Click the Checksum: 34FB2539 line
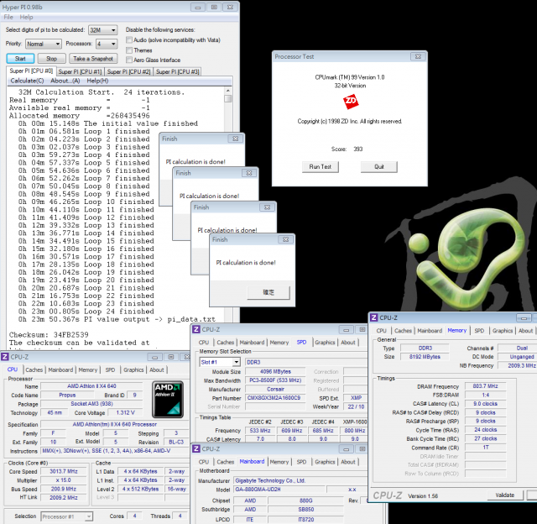 click(x=49, y=334)
